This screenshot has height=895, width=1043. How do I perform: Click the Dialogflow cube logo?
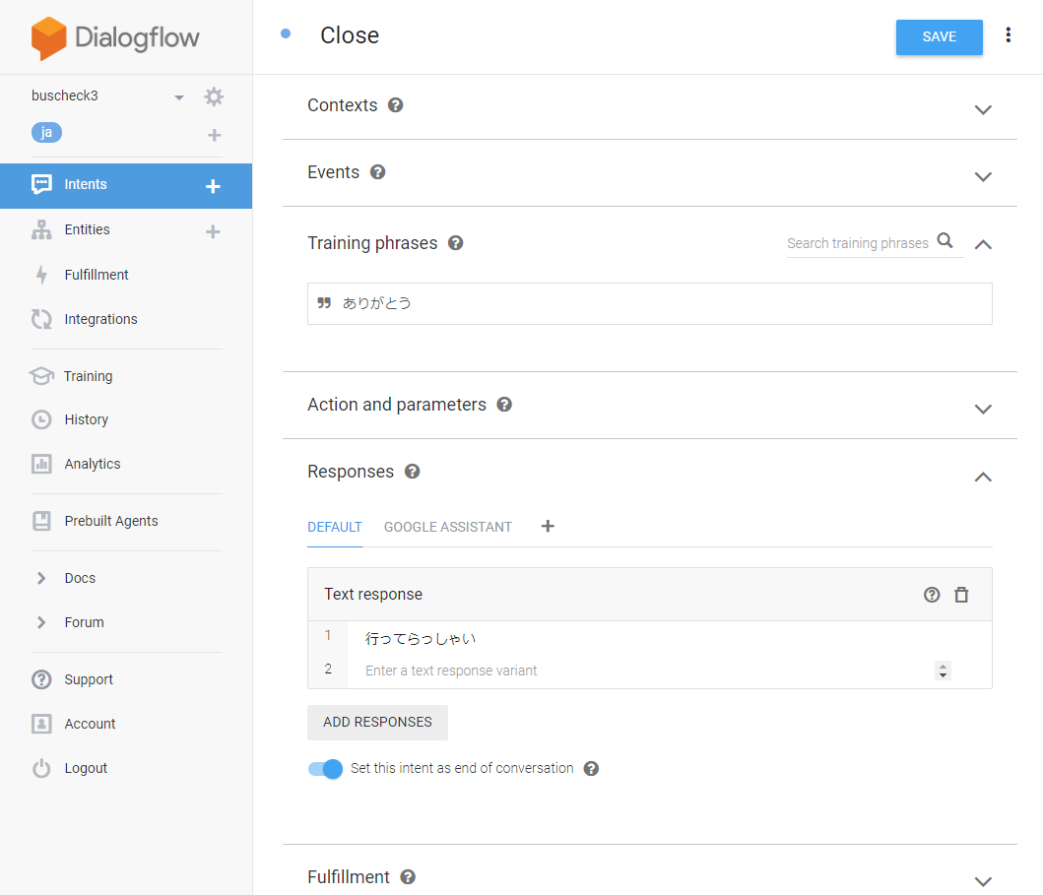pos(48,37)
